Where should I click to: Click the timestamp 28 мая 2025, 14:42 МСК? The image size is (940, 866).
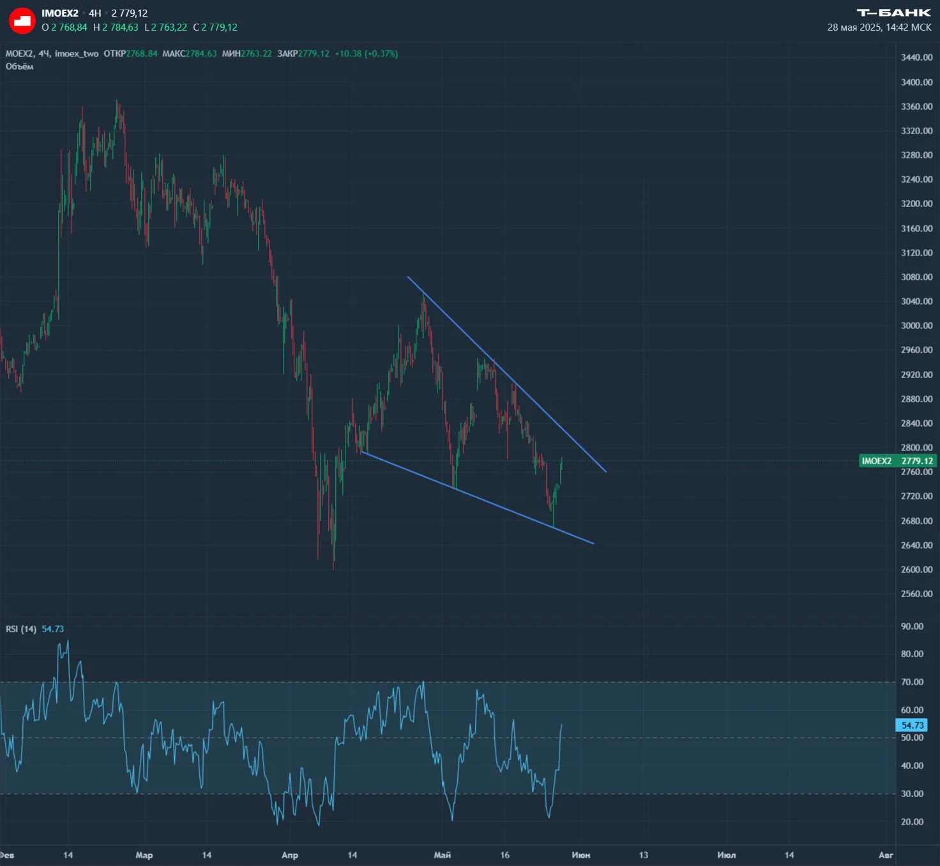click(x=879, y=27)
